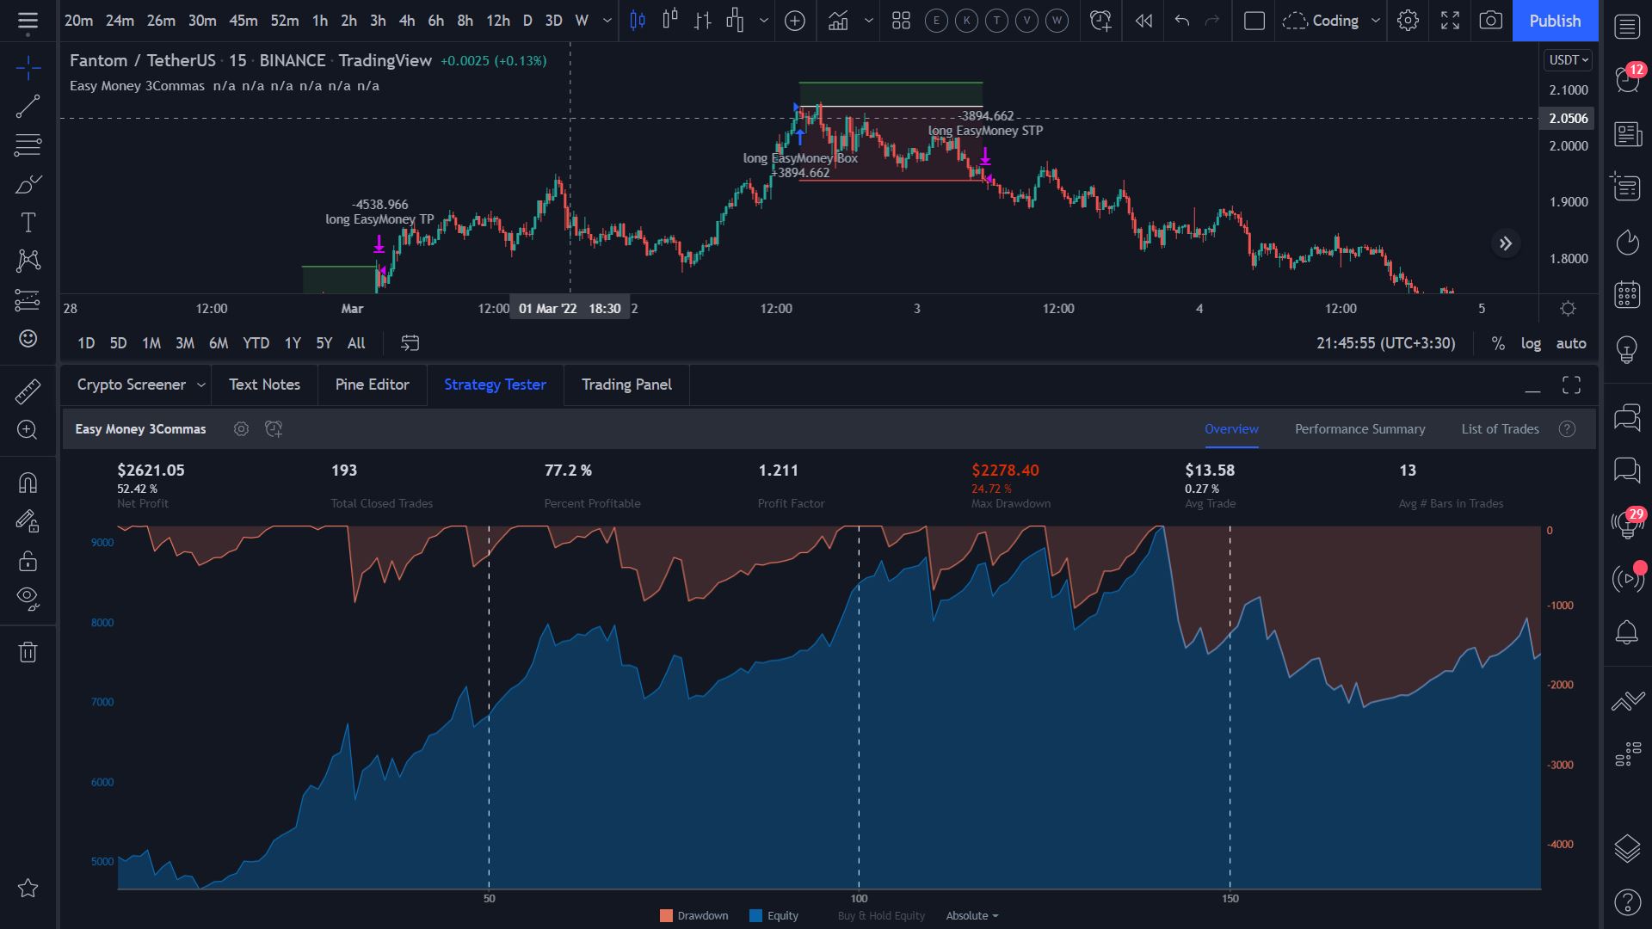Toggle the Drawdown series in legend
This screenshot has width=1652, height=929.
(694, 915)
